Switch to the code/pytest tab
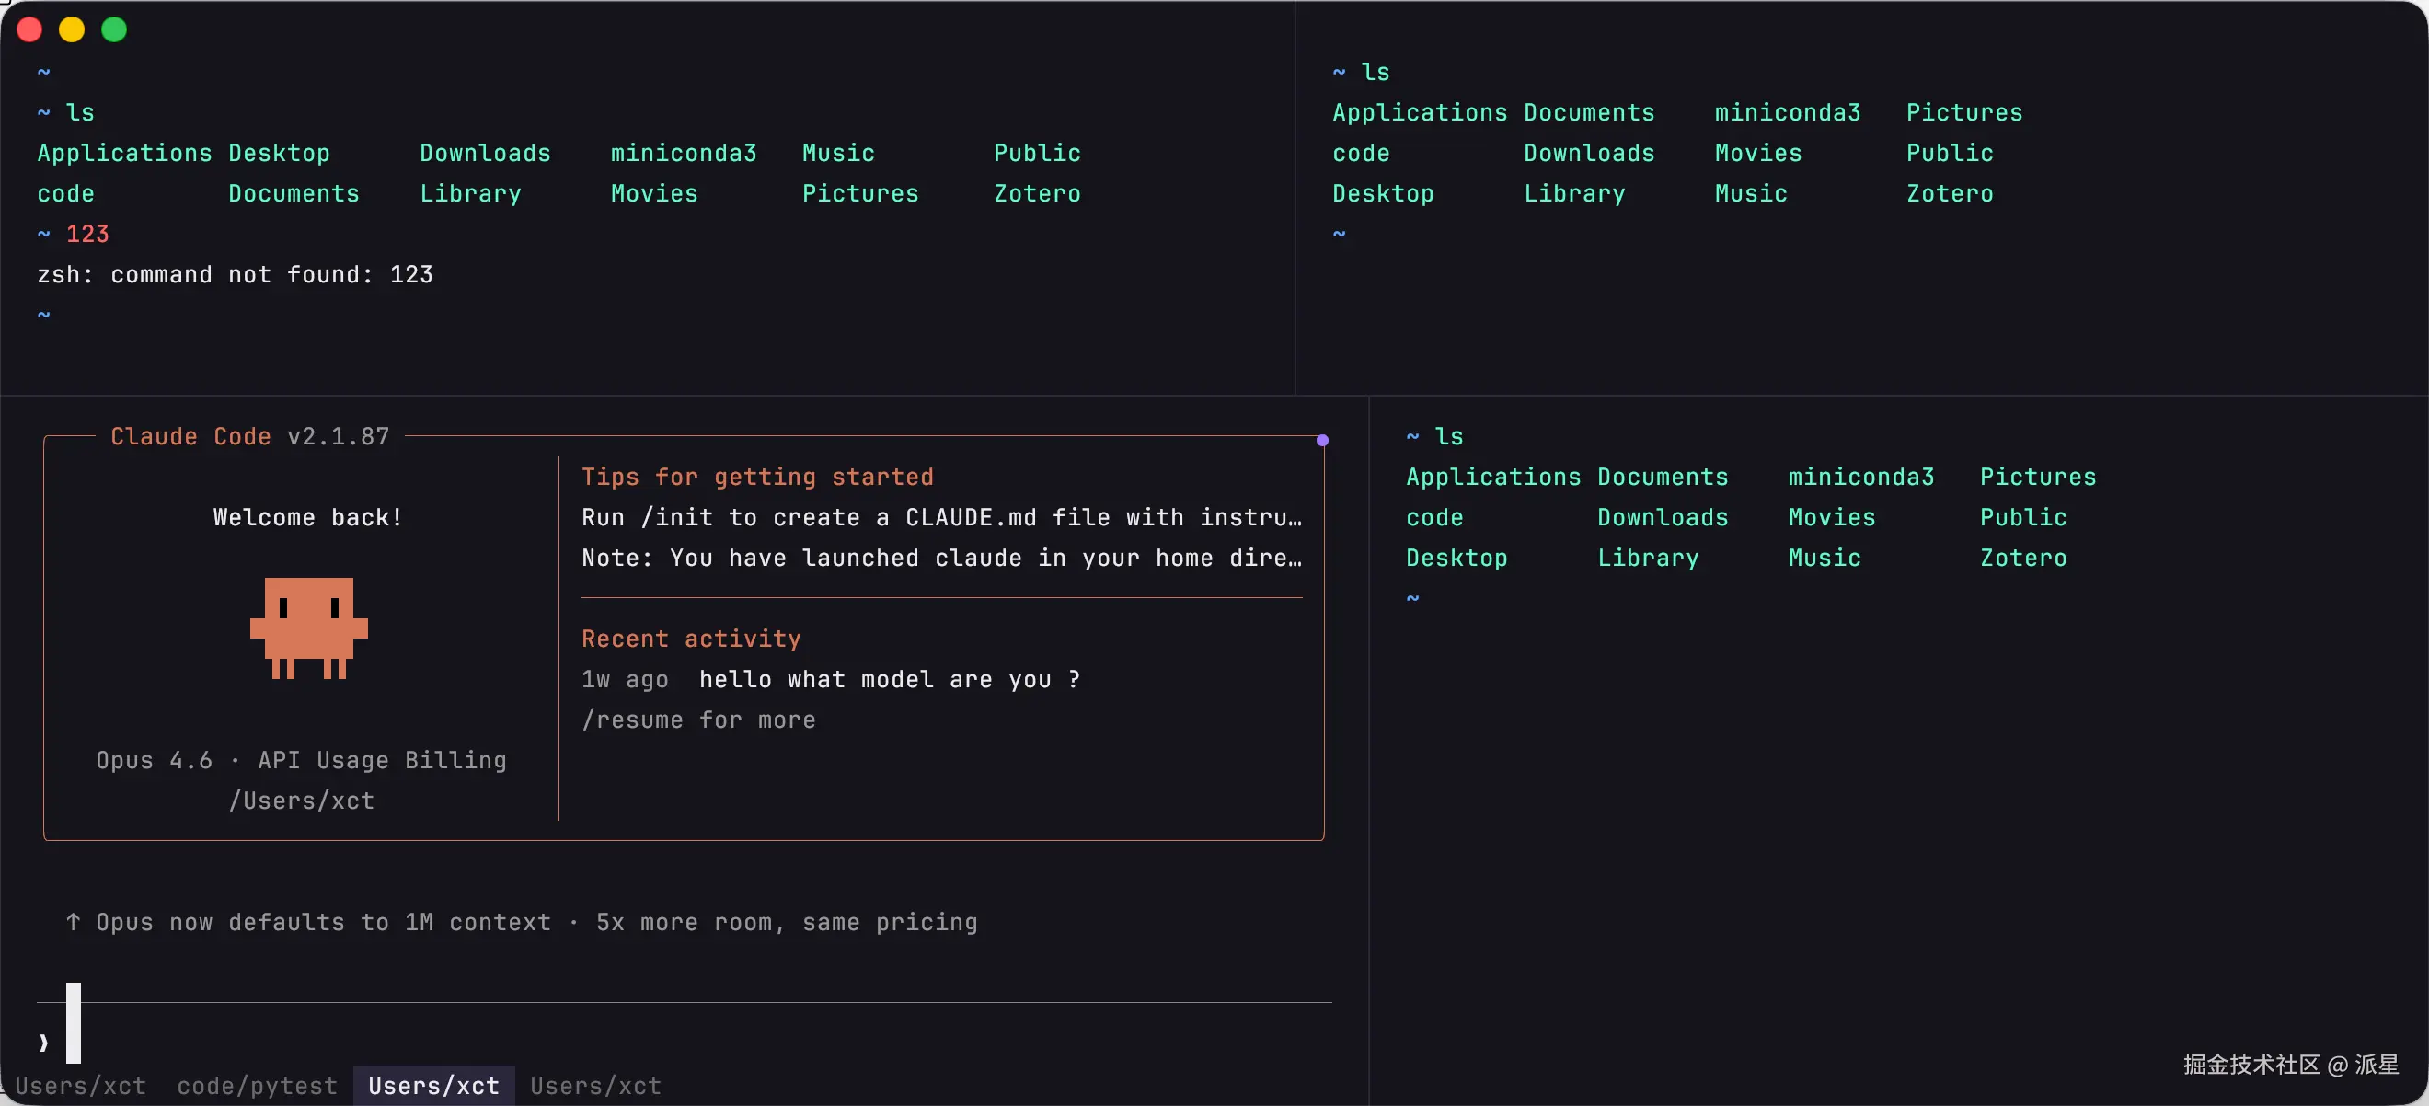Image resolution: width=2429 pixels, height=1106 pixels. point(257,1086)
